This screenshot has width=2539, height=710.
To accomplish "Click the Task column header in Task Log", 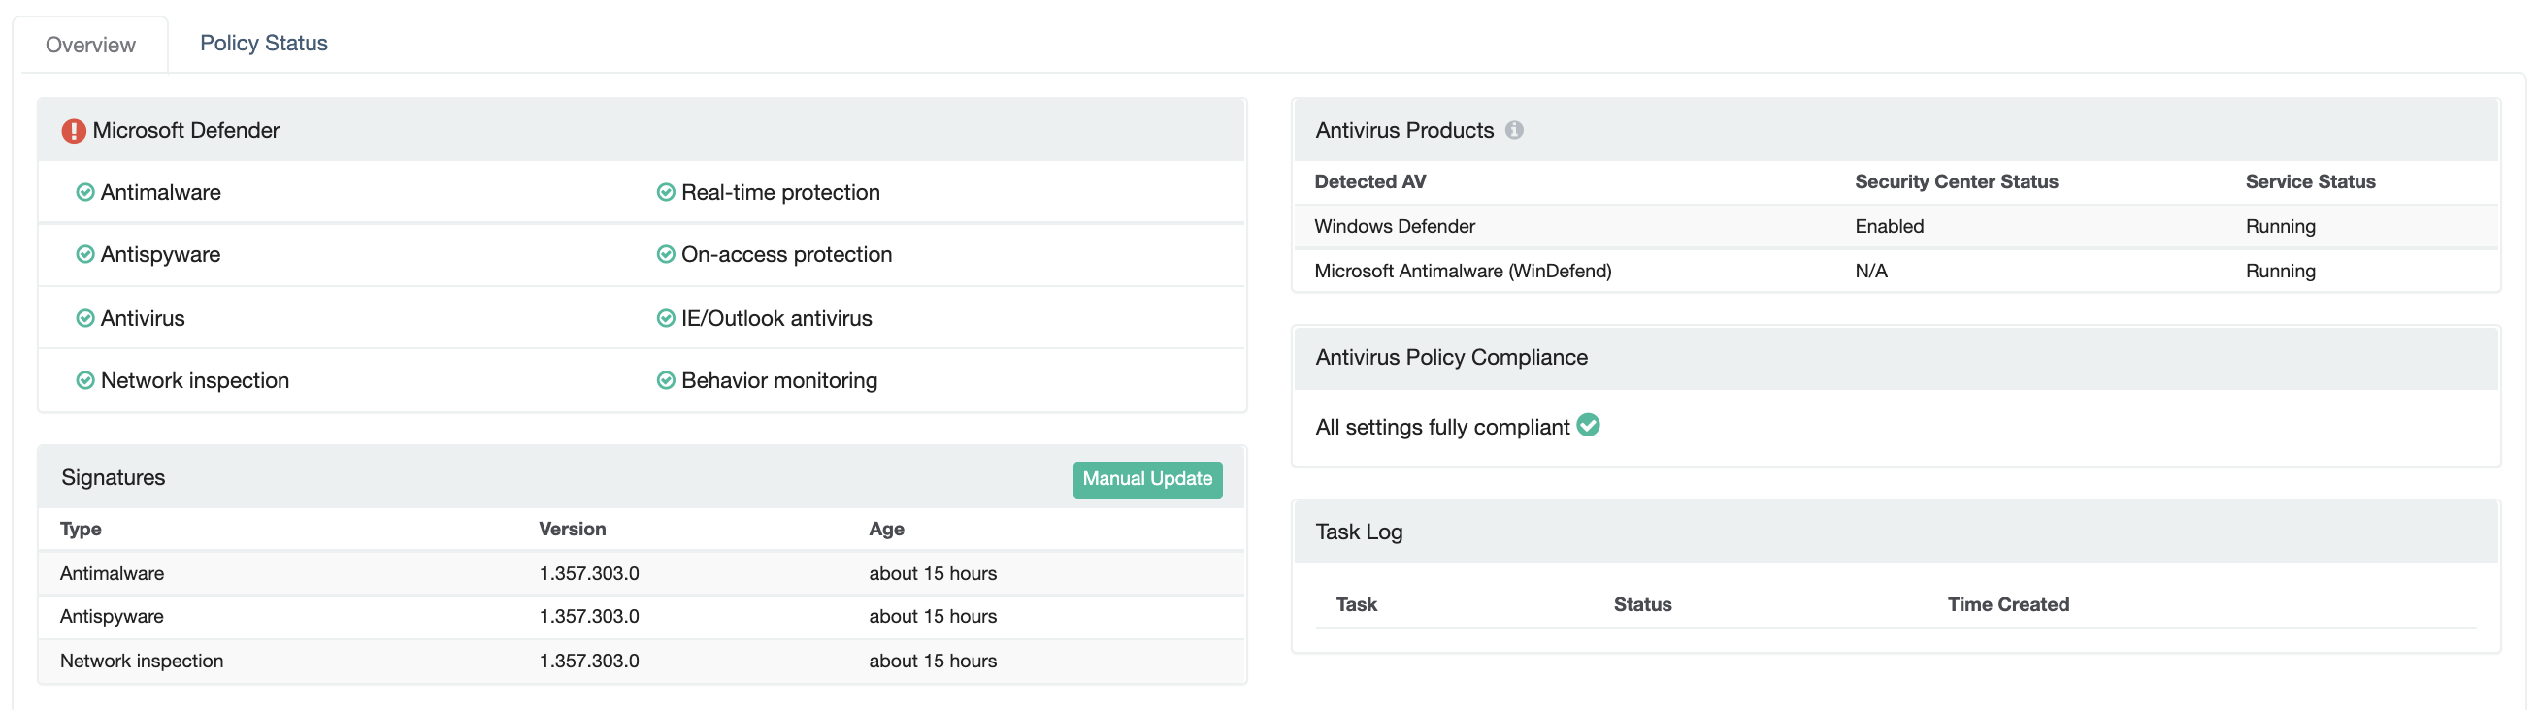I will tap(1356, 604).
